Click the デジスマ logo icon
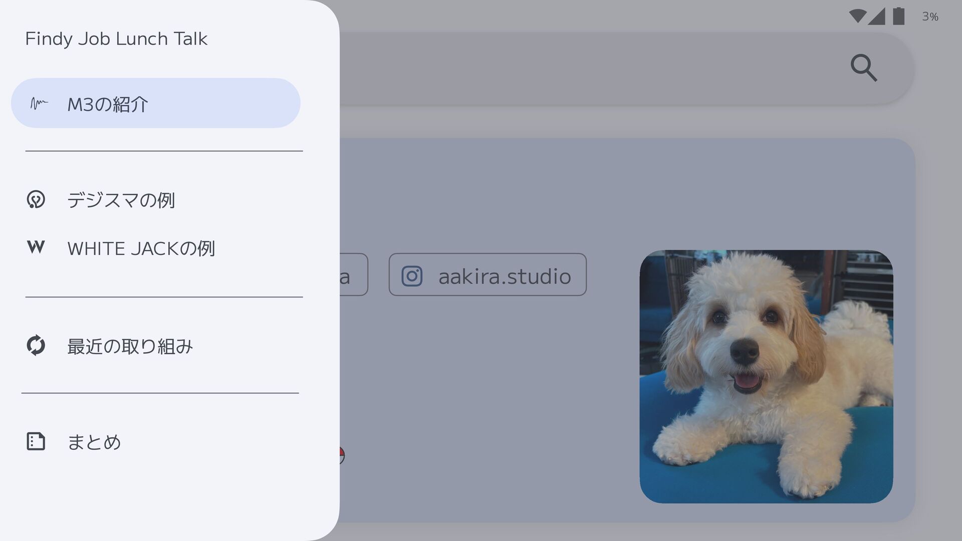 pos(36,199)
